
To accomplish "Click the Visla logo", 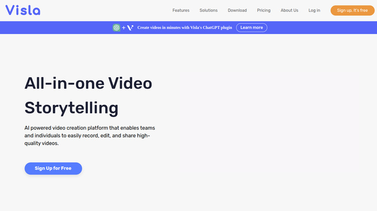I will pyautogui.click(x=23, y=11).
